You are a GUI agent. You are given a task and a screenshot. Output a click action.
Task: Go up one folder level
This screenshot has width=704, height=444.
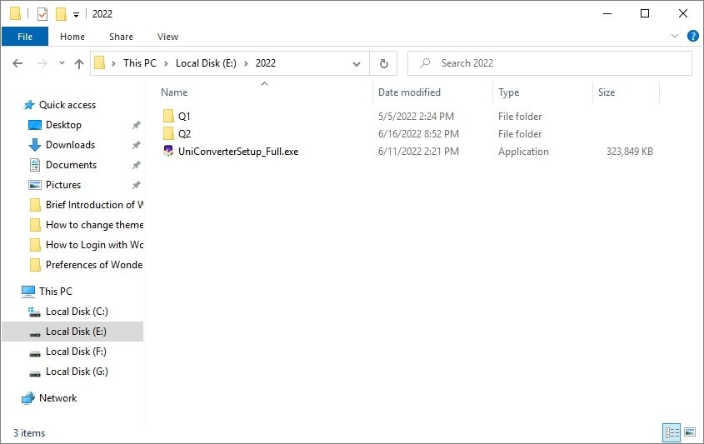pyautogui.click(x=79, y=63)
